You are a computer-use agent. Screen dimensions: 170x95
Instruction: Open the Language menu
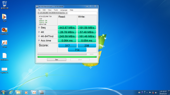[x=64, y=10]
